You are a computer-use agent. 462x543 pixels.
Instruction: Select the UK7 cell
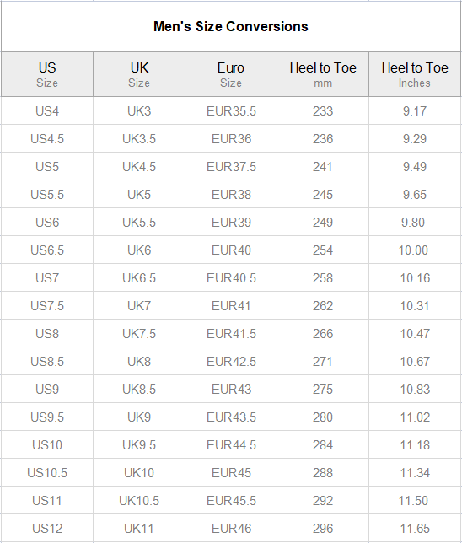click(139, 306)
